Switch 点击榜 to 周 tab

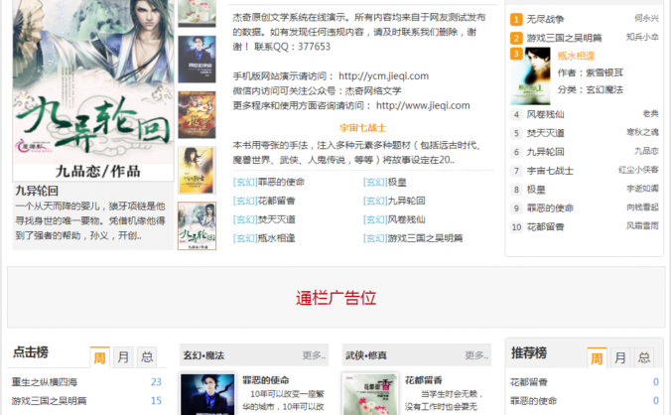tap(99, 356)
